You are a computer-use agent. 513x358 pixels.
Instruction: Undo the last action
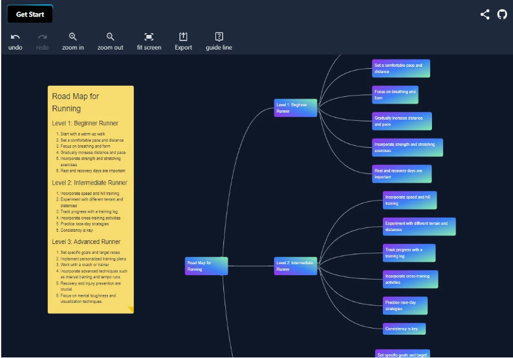pyautogui.click(x=15, y=42)
